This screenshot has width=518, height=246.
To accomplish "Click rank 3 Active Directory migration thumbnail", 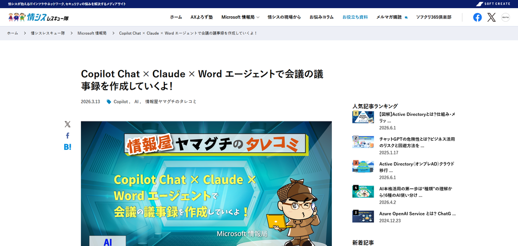I will point(363,167).
